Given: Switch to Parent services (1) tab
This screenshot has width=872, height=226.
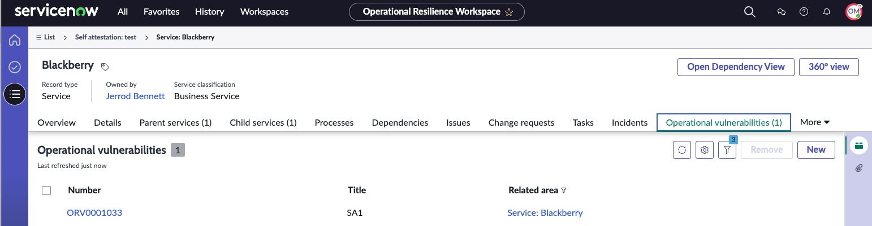Looking at the screenshot, I should [x=175, y=122].
